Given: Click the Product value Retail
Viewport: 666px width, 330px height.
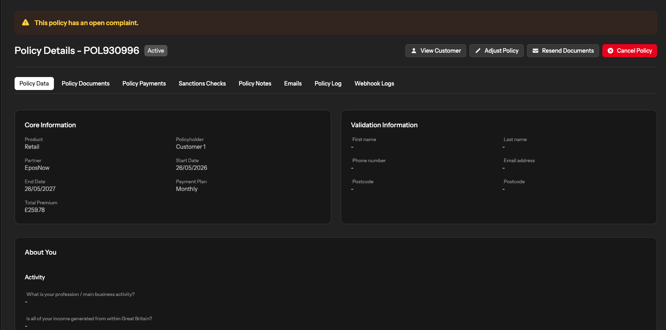Looking at the screenshot, I should click(32, 147).
